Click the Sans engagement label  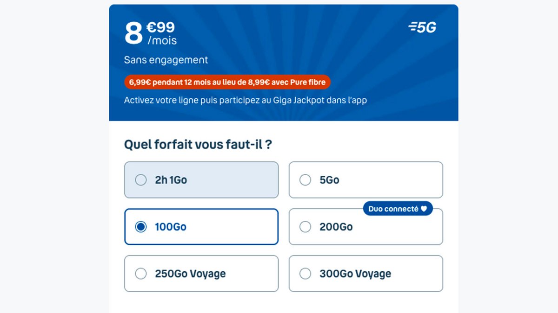pos(165,60)
